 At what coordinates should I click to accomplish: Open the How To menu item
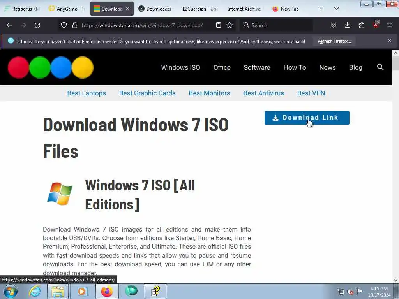click(x=295, y=67)
